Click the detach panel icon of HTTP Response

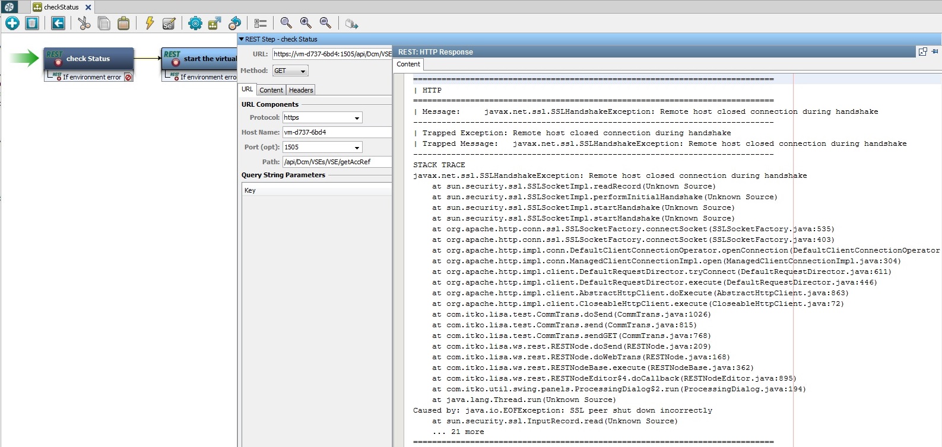[x=922, y=52]
